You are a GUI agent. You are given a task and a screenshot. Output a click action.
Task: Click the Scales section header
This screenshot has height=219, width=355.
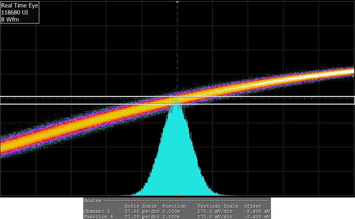[x=93, y=201]
